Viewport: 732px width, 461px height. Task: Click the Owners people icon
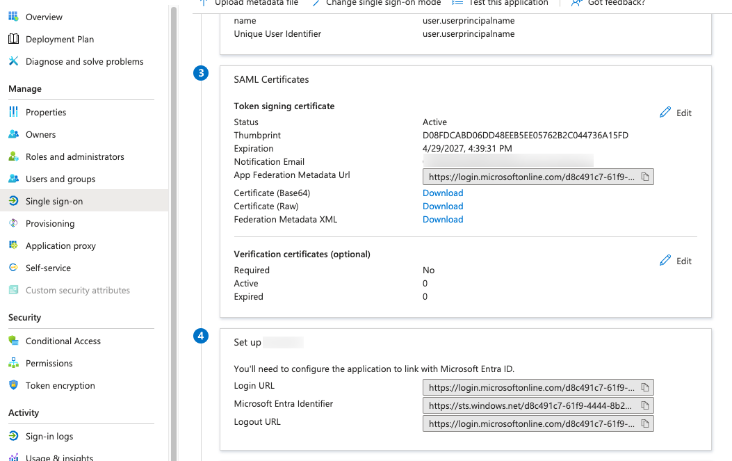click(x=13, y=134)
